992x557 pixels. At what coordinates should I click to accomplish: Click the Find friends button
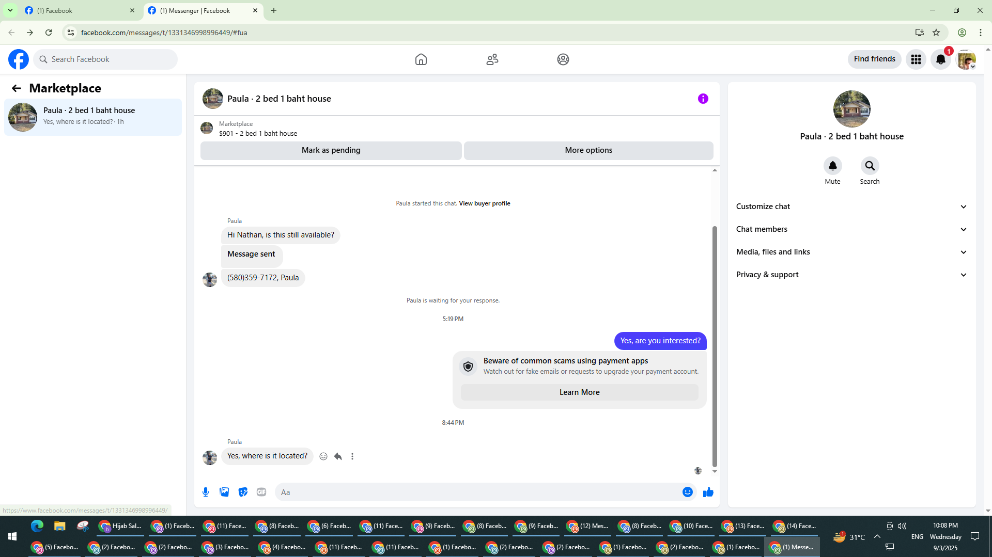pos(874,59)
